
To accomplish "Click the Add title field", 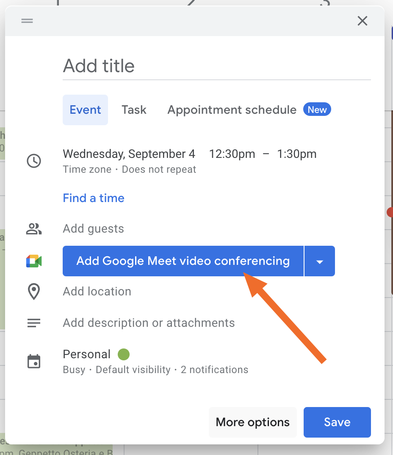I will [x=217, y=66].
